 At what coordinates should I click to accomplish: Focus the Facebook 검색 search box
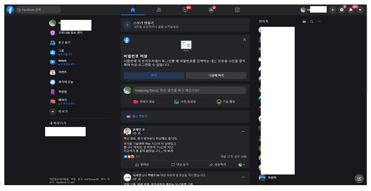(38, 10)
